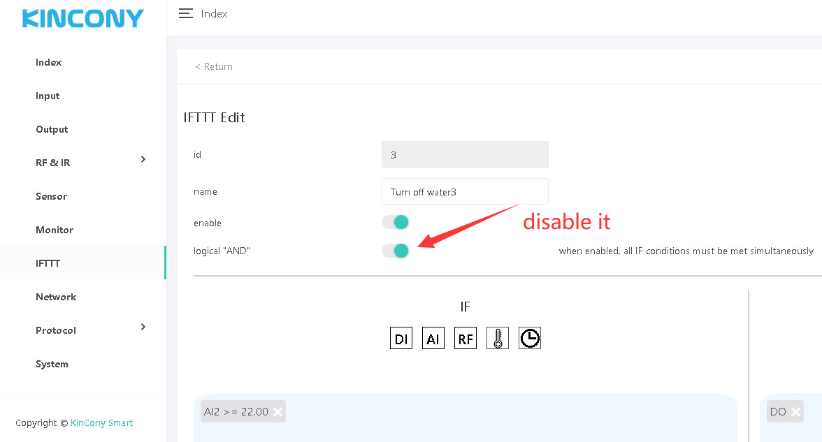
Task: Open the System settings menu item
Action: (52, 364)
